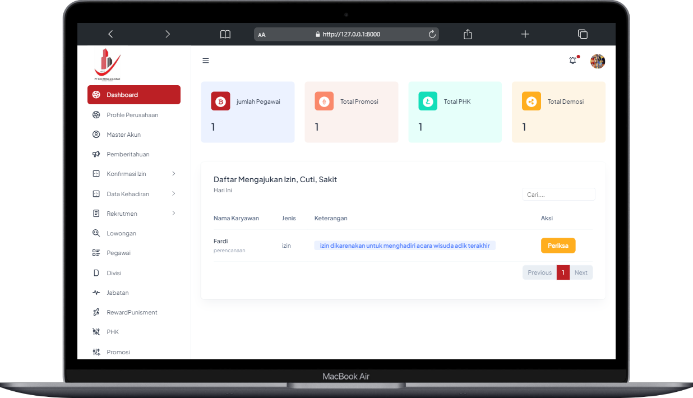Show all browser tabs
The width and height of the screenshot is (693, 398).
coord(583,34)
